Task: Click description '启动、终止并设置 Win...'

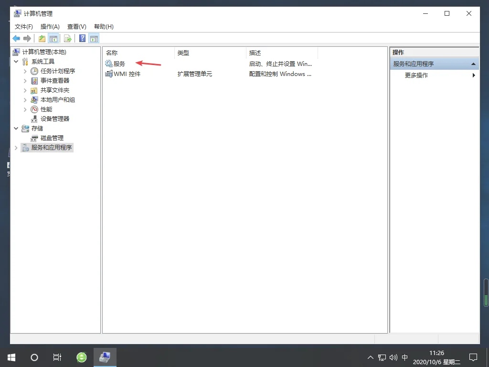Action: point(280,64)
